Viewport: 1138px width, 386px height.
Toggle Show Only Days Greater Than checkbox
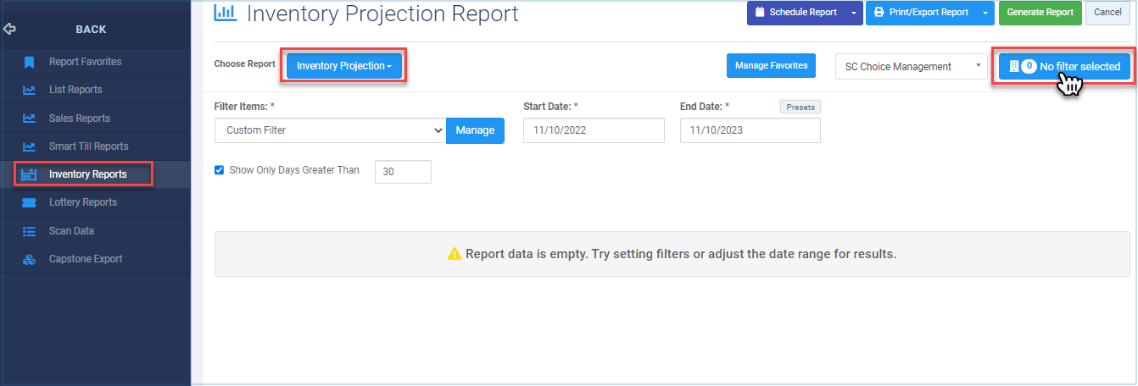[x=220, y=170]
